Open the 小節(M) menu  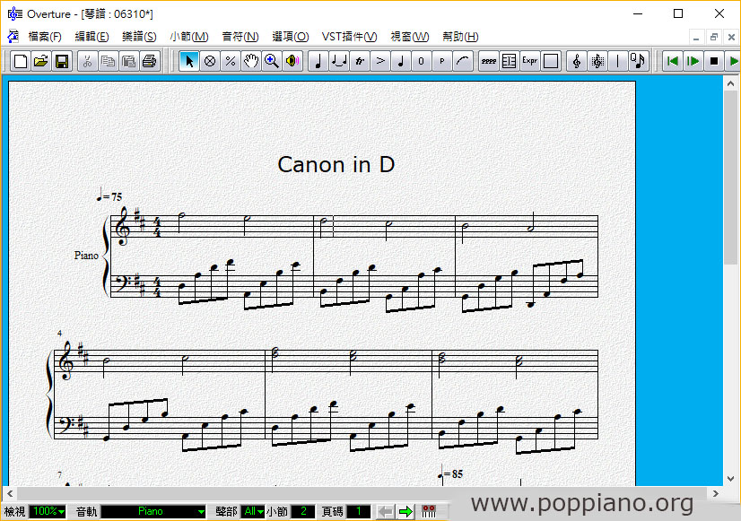click(189, 37)
